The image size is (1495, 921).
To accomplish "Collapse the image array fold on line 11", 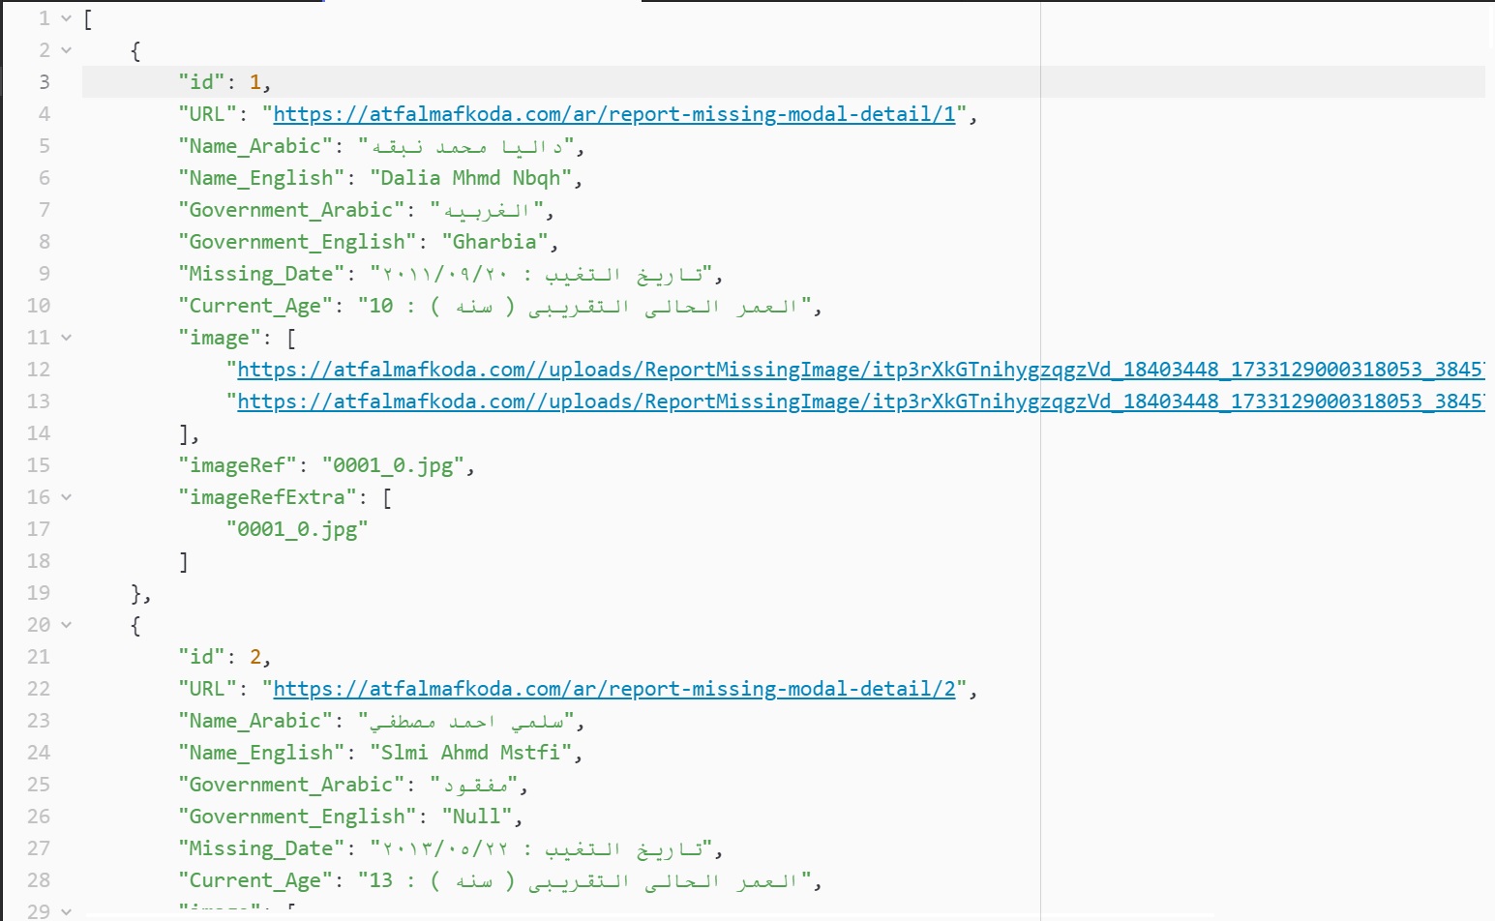I will 66,338.
